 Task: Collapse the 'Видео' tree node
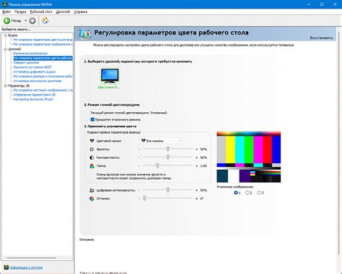[x=5, y=35]
